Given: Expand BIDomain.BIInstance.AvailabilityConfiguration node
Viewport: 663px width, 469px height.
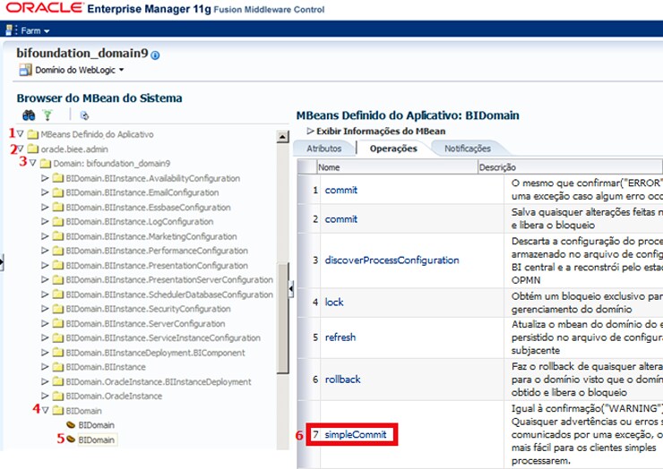Looking at the screenshot, I should 45,178.
